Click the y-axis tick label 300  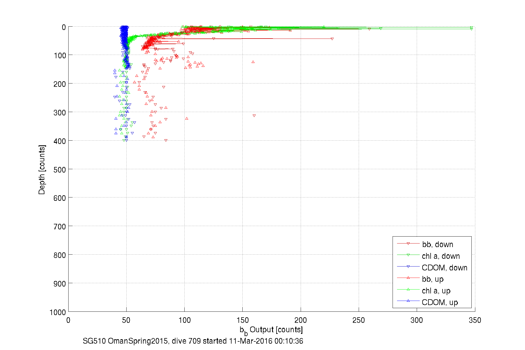tap(60, 112)
